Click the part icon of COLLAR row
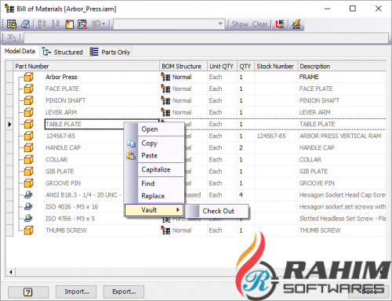The width and height of the screenshot is (392, 301). click(28, 160)
